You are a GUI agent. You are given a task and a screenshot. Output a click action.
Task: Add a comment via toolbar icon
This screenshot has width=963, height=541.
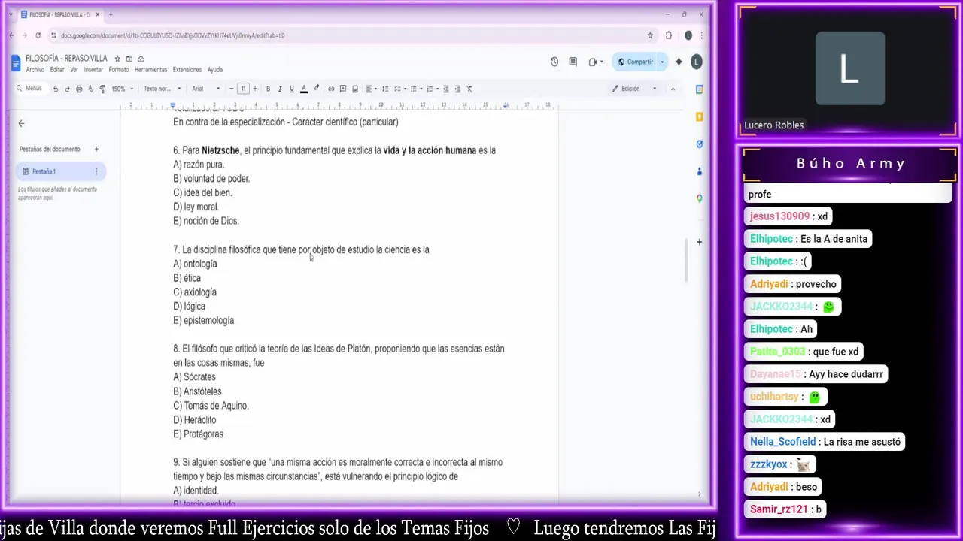coord(343,89)
